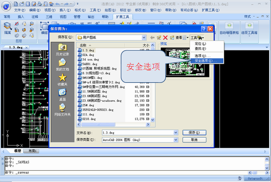The image size is (271, 182).
Task: Choose 查找(F) from the tools menu
Action: (x=207, y=49)
